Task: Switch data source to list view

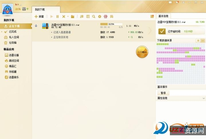Action: (x=198, y=41)
